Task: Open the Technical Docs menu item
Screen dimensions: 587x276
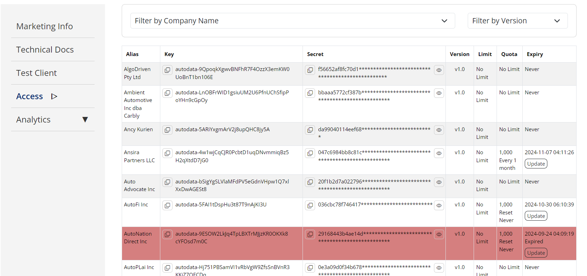Action: pos(45,50)
